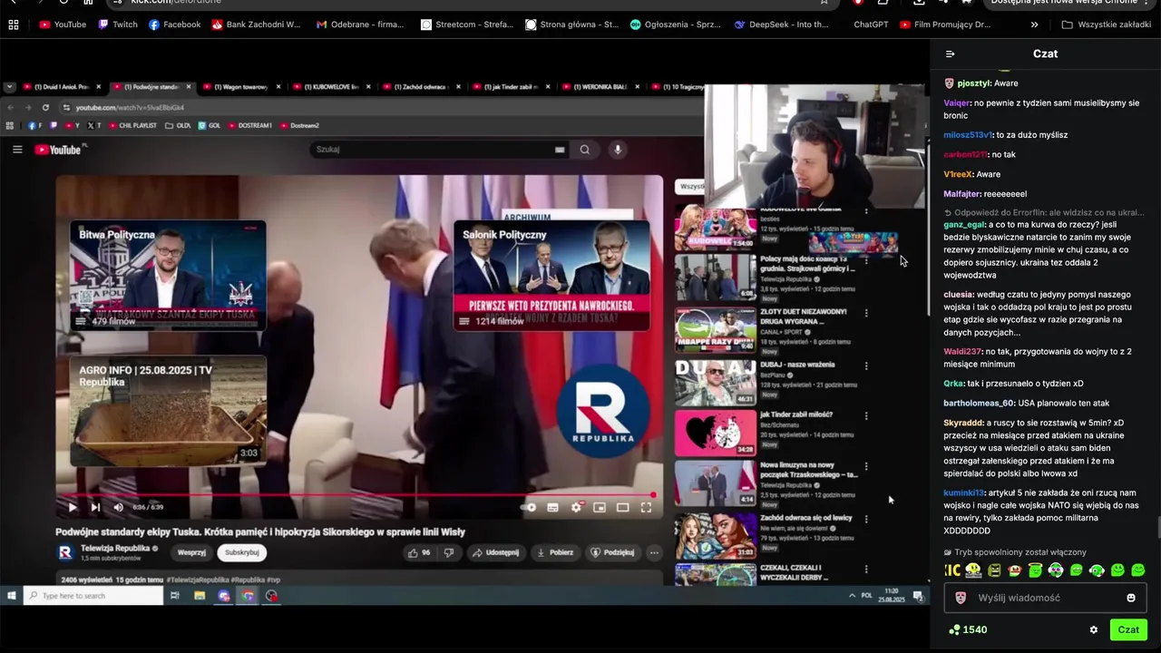Open the emoji picker in message box

tap(1131, 598)
